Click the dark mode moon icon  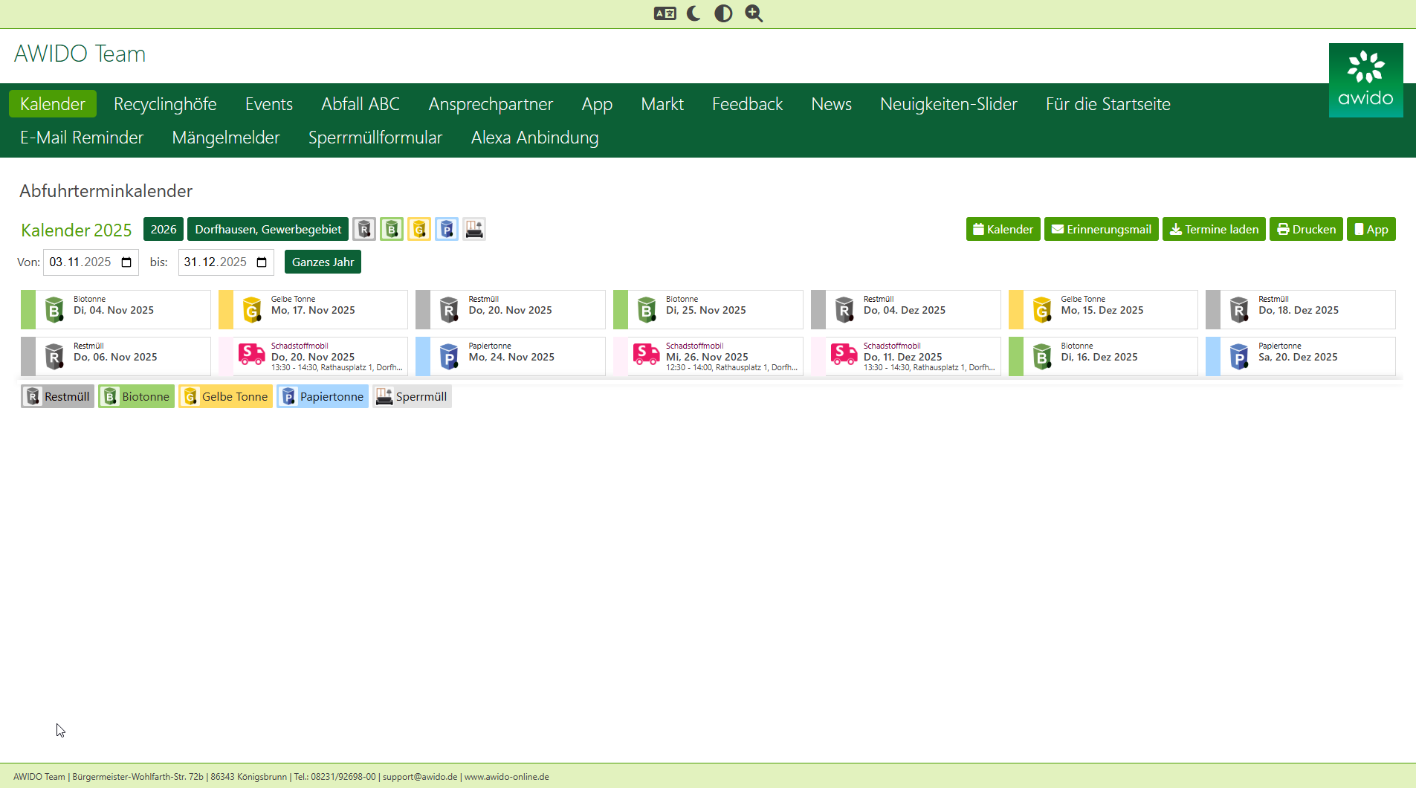[x=694, y=13]
